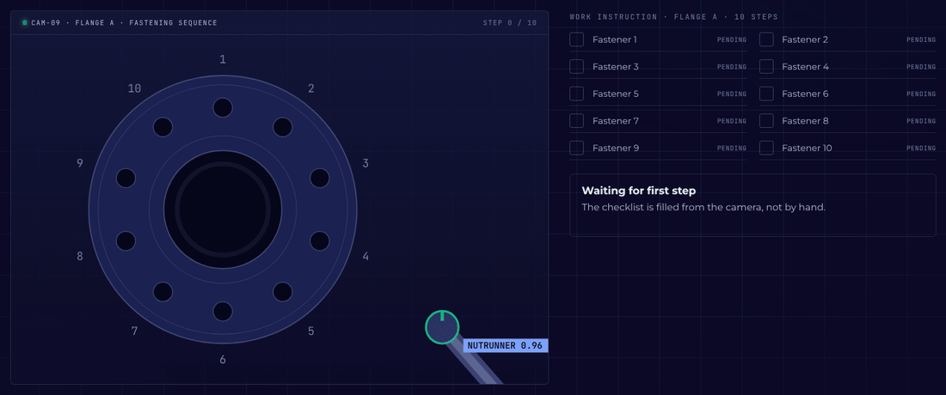Tick the Fastener 7 checkbox
Viewport: 946px width, 395px height.
pos(577,121)
